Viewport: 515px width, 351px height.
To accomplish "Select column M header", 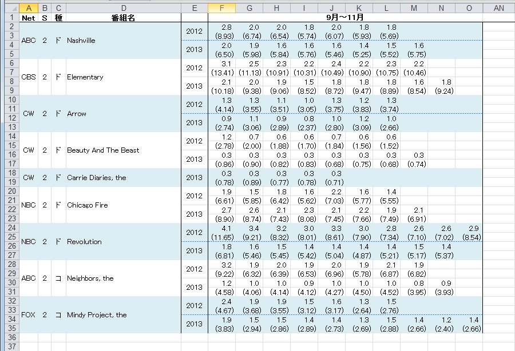I will [x=414, y=8].
